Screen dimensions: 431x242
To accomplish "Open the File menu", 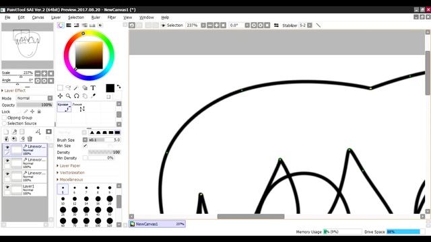I will point(7,17).
